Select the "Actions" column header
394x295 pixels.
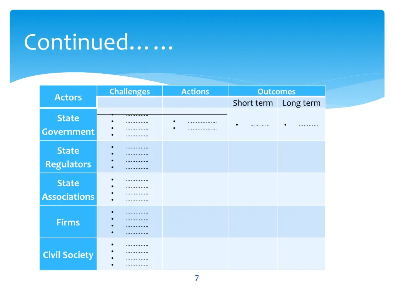(x=195, y=91)
